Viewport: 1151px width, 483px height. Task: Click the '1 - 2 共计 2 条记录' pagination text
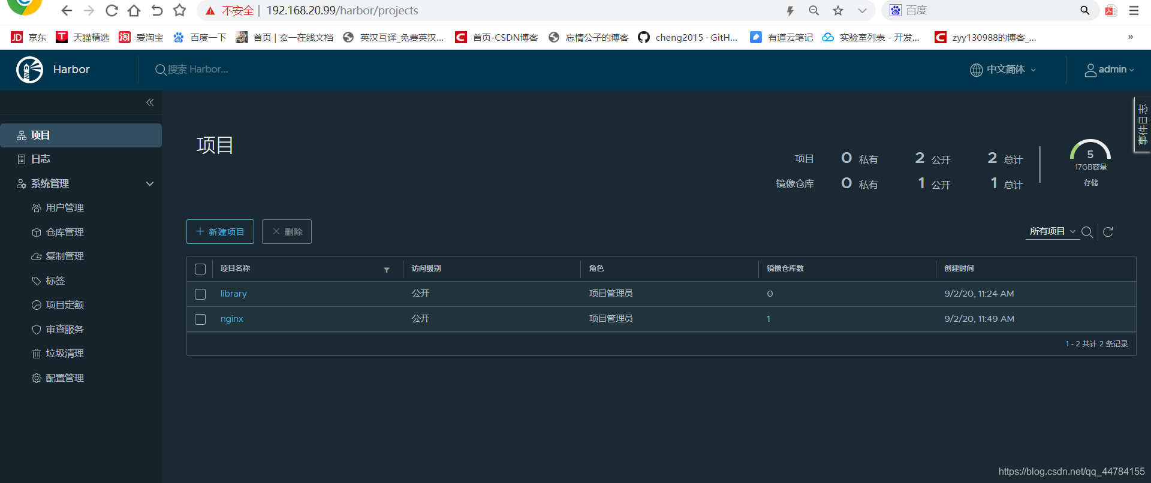click(1096, 344)
